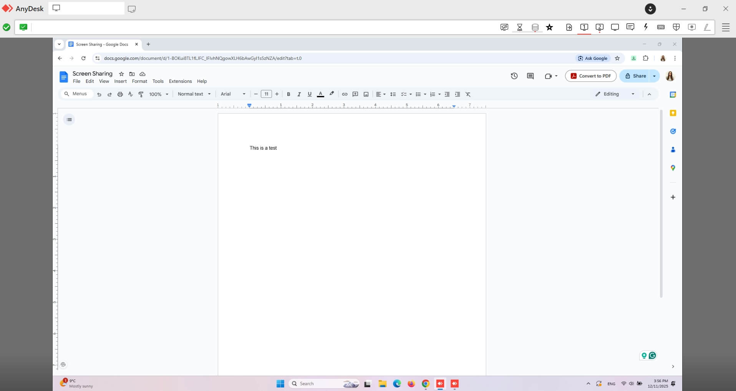Toggle italic formatting

(x=299, y=94)
